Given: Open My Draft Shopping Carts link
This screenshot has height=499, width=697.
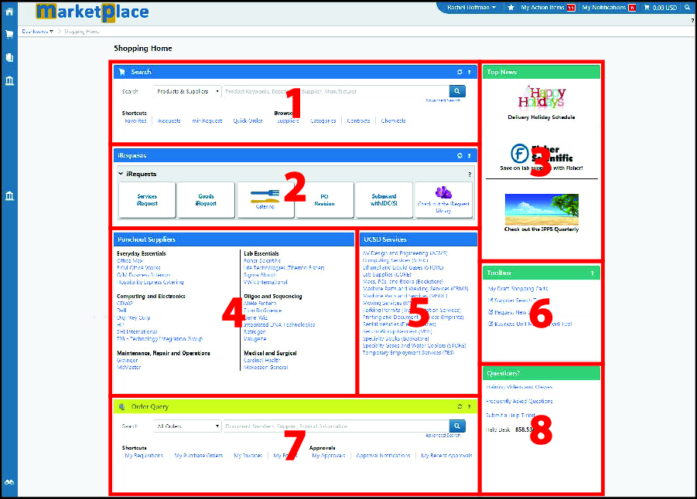Looking at the screenshot, I should click(x=518, y=289).
